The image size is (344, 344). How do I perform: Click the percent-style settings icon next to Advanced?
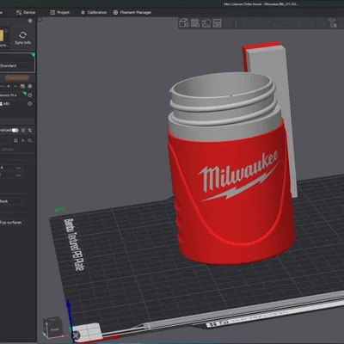pos(30,130)
